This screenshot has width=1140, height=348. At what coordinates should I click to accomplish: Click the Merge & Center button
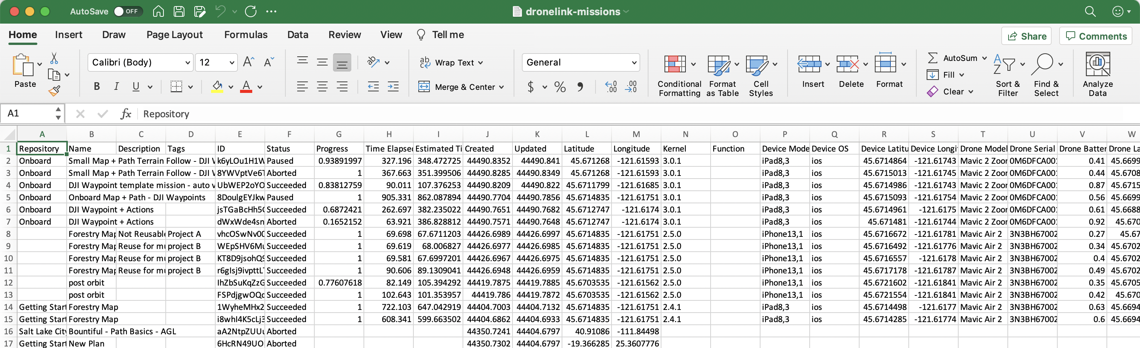[461, 87]
